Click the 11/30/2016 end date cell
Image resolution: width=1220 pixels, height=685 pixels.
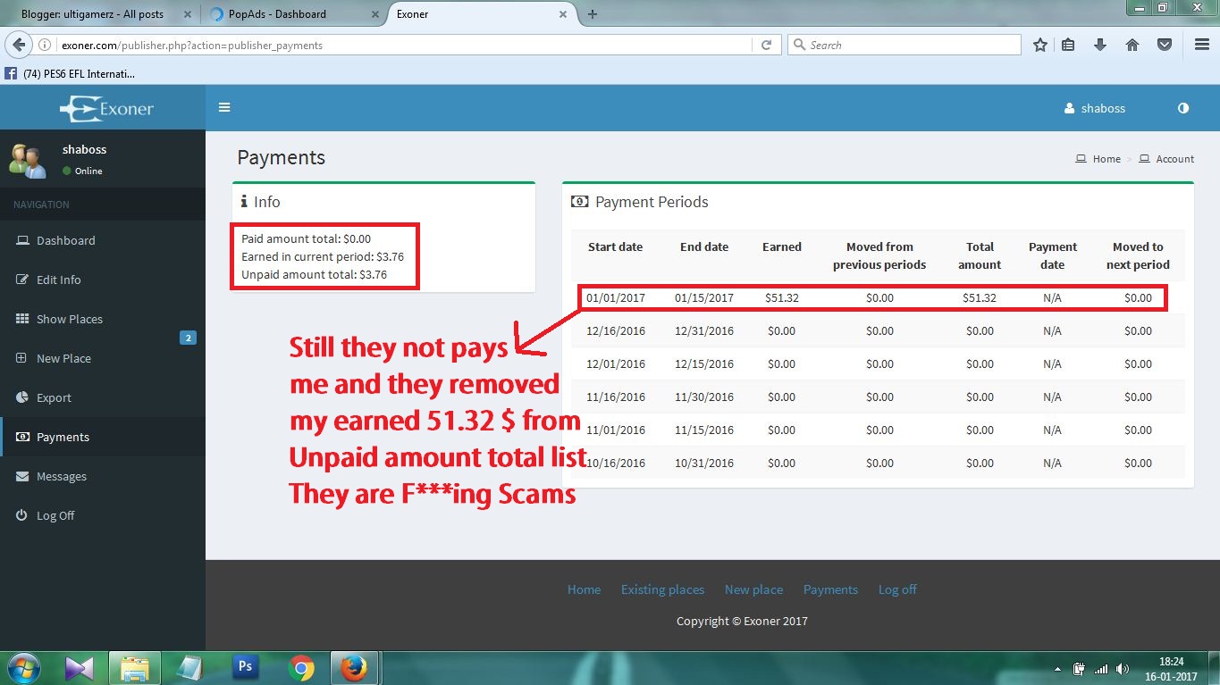click(x=704, y=397)
